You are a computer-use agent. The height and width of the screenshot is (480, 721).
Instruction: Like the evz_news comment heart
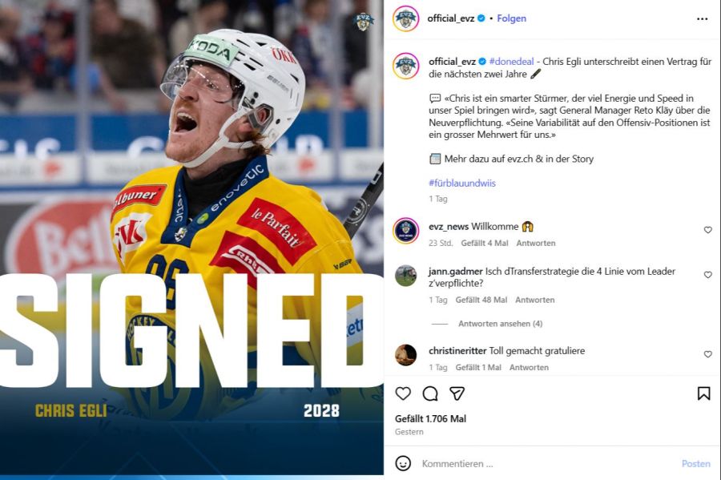[x=708, y=230]
